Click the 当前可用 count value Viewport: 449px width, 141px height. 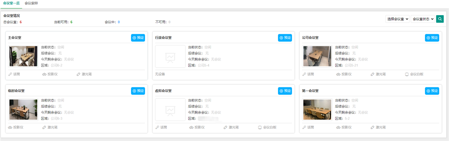(x=71, y=22)
